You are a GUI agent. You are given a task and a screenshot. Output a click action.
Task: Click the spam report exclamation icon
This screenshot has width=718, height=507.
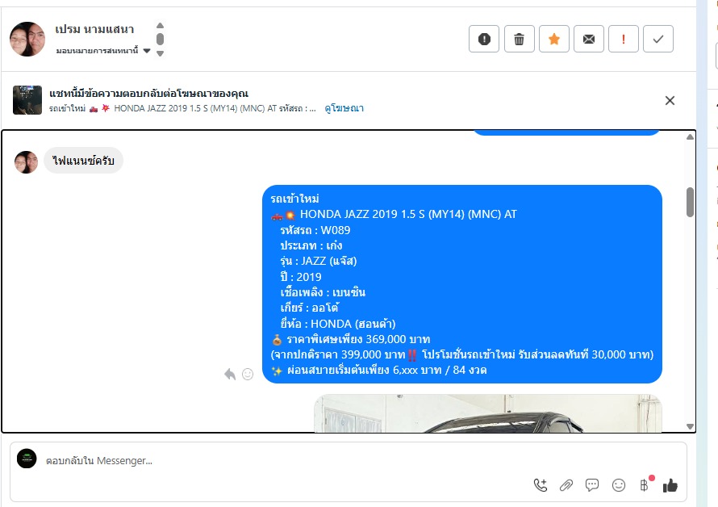[484, 39]
